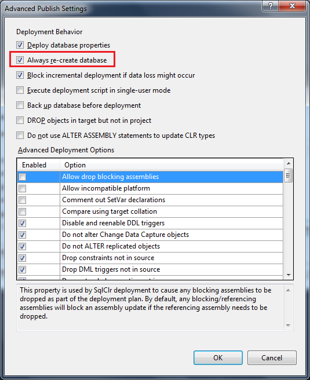The image size is (310, 380).
Task: Enable Allow drop blocking assemblies option
Action: 22,177
